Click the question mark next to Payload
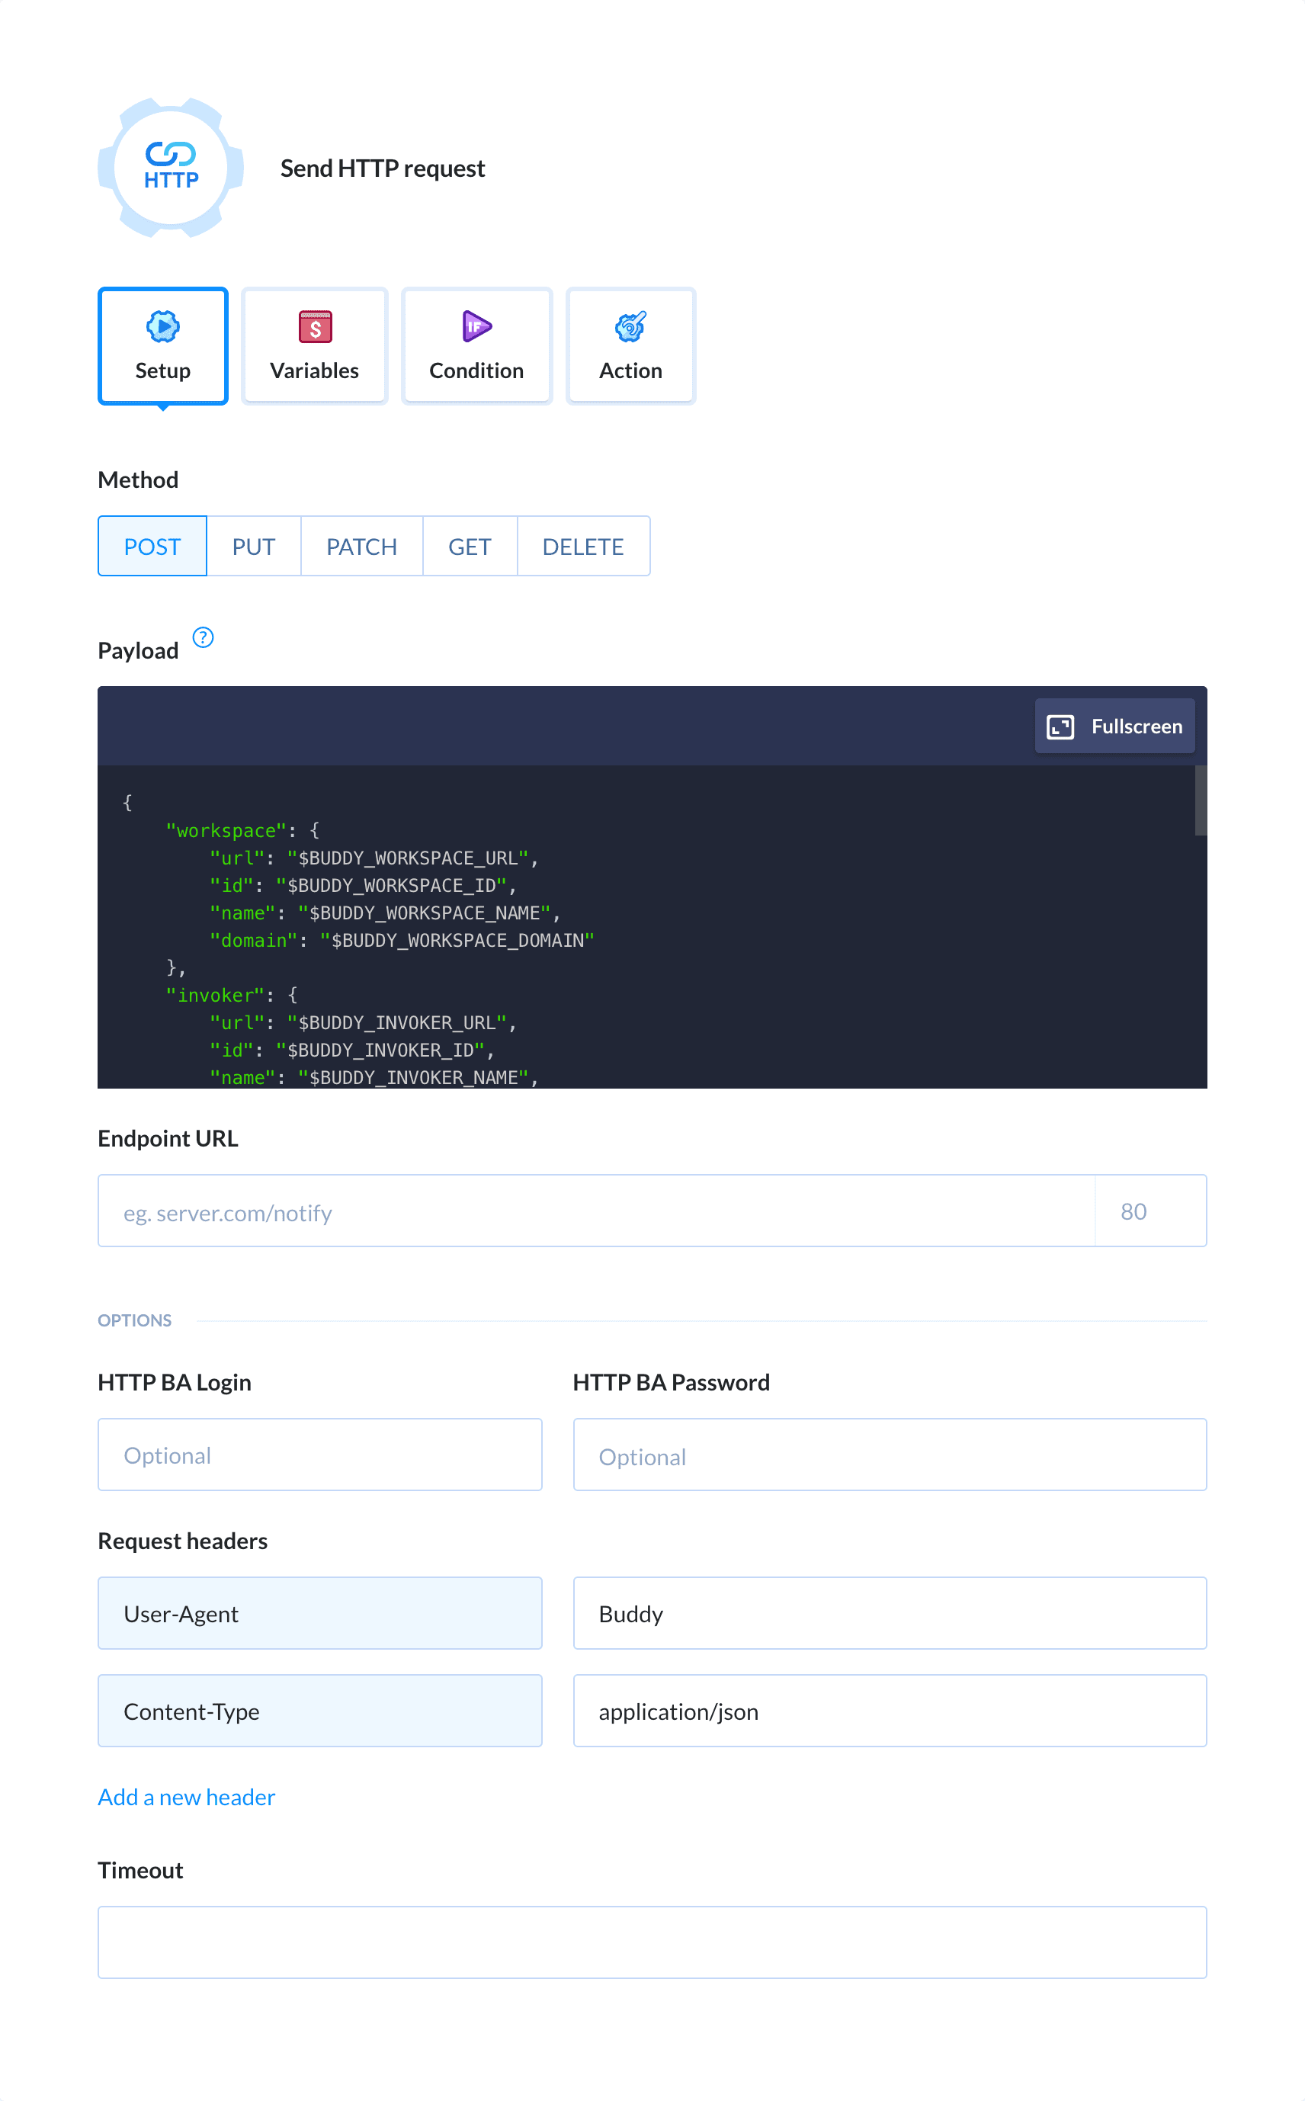This screenshot has height=2101, width=1305. click(x=203, y=638)
